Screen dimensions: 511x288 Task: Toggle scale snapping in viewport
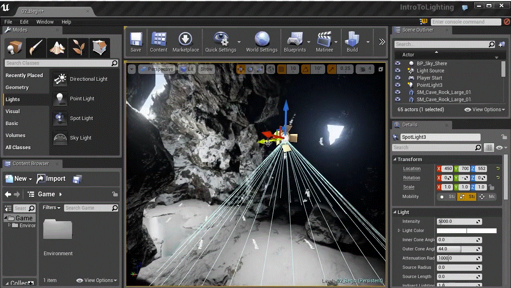point(332,69)
